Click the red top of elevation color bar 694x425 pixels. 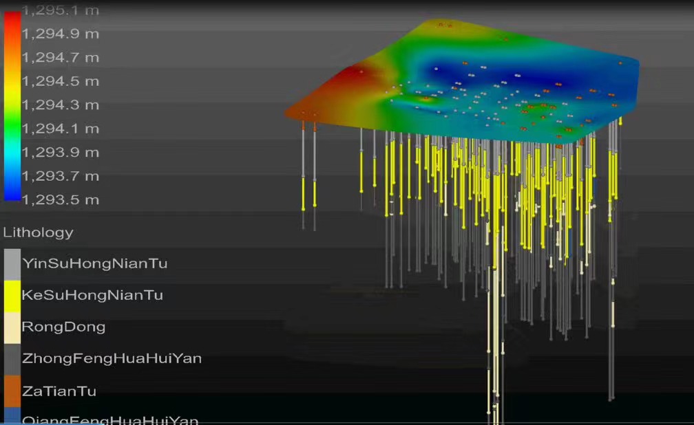(12, 21)
